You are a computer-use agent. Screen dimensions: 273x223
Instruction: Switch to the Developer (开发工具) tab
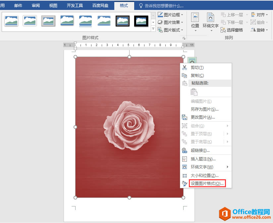coord(75,6)
